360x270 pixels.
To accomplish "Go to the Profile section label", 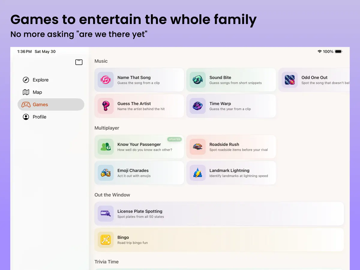I will (39, 117).
